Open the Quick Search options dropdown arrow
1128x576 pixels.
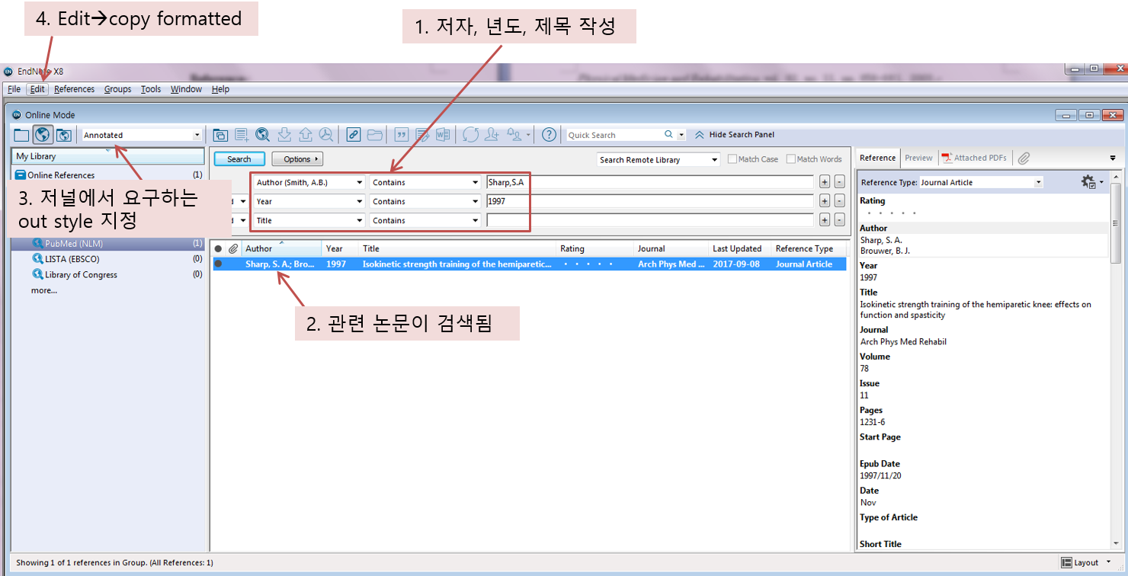pos(681,135)
